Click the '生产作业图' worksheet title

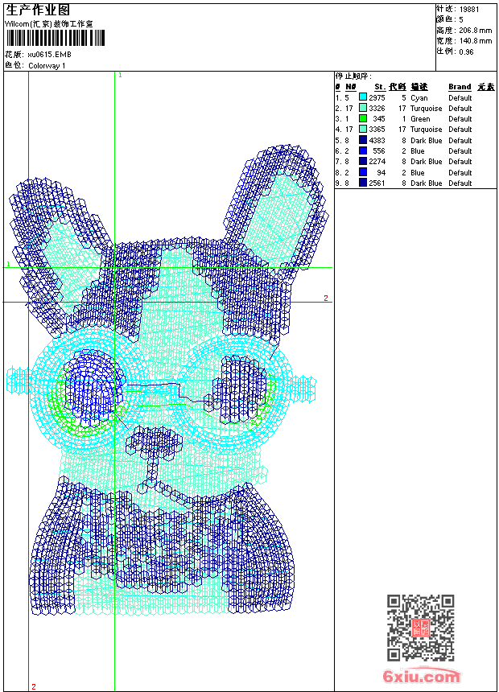pos(38,10)
